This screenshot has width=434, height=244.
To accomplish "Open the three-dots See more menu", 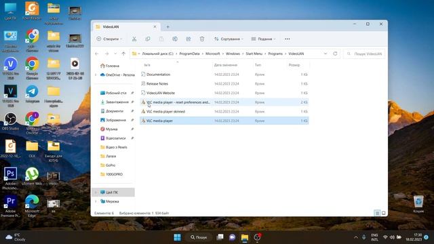I will 288,39.
